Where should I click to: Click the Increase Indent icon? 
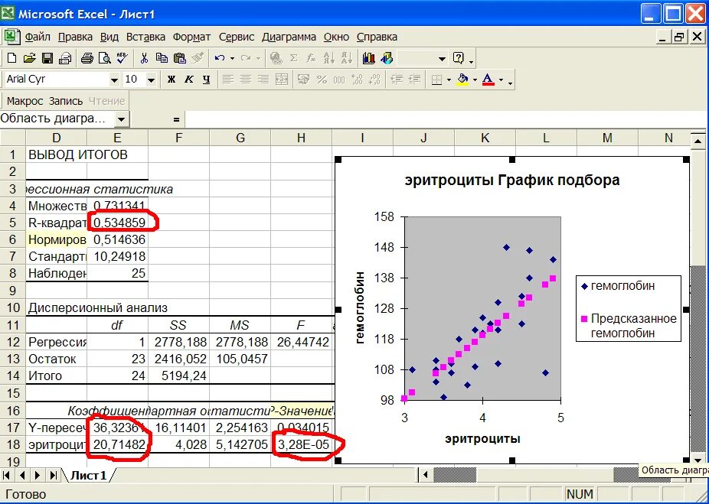click(x=414, y=80)
